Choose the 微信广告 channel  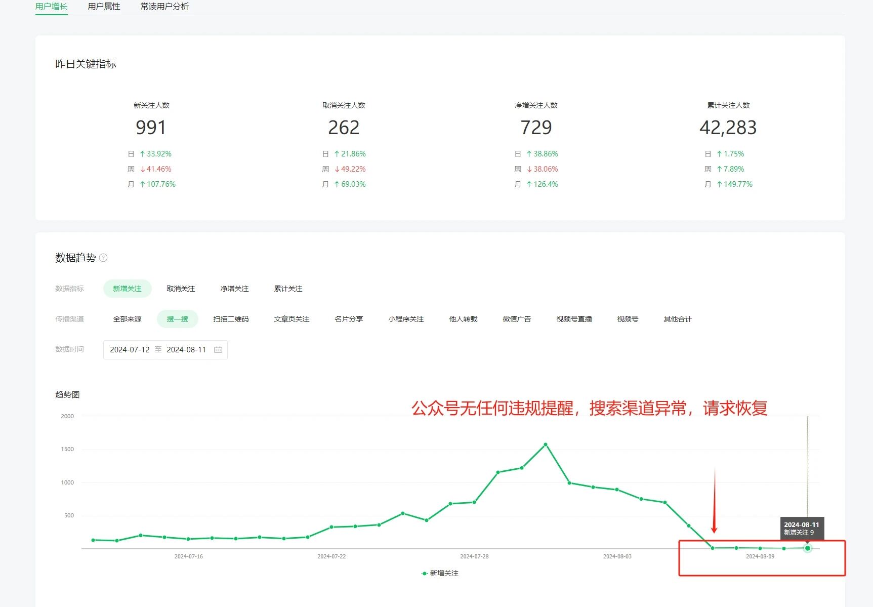point(517,319)
